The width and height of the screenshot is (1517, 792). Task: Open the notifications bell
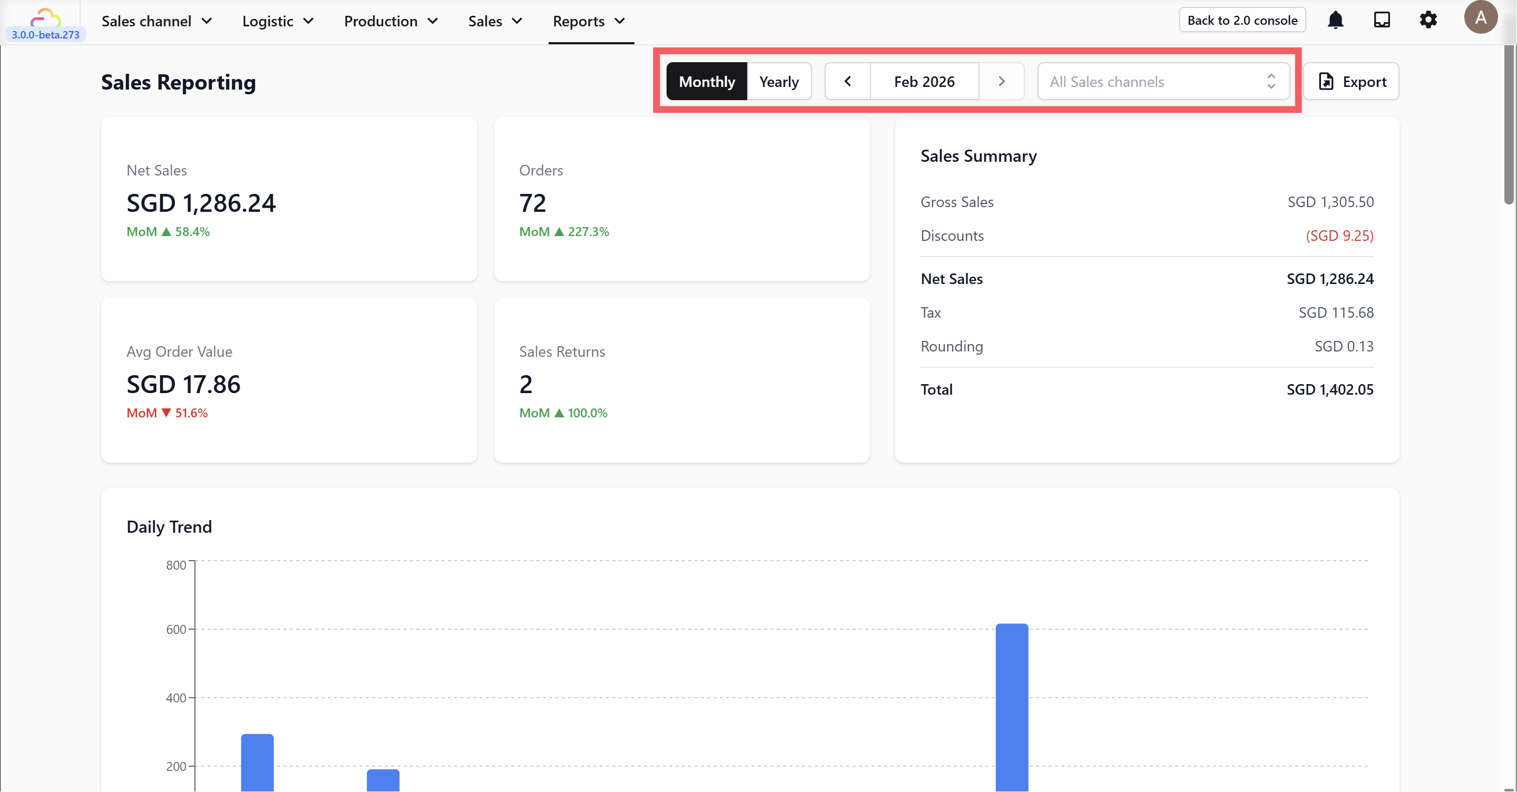pyautogui.click(x=1335, y=21)
